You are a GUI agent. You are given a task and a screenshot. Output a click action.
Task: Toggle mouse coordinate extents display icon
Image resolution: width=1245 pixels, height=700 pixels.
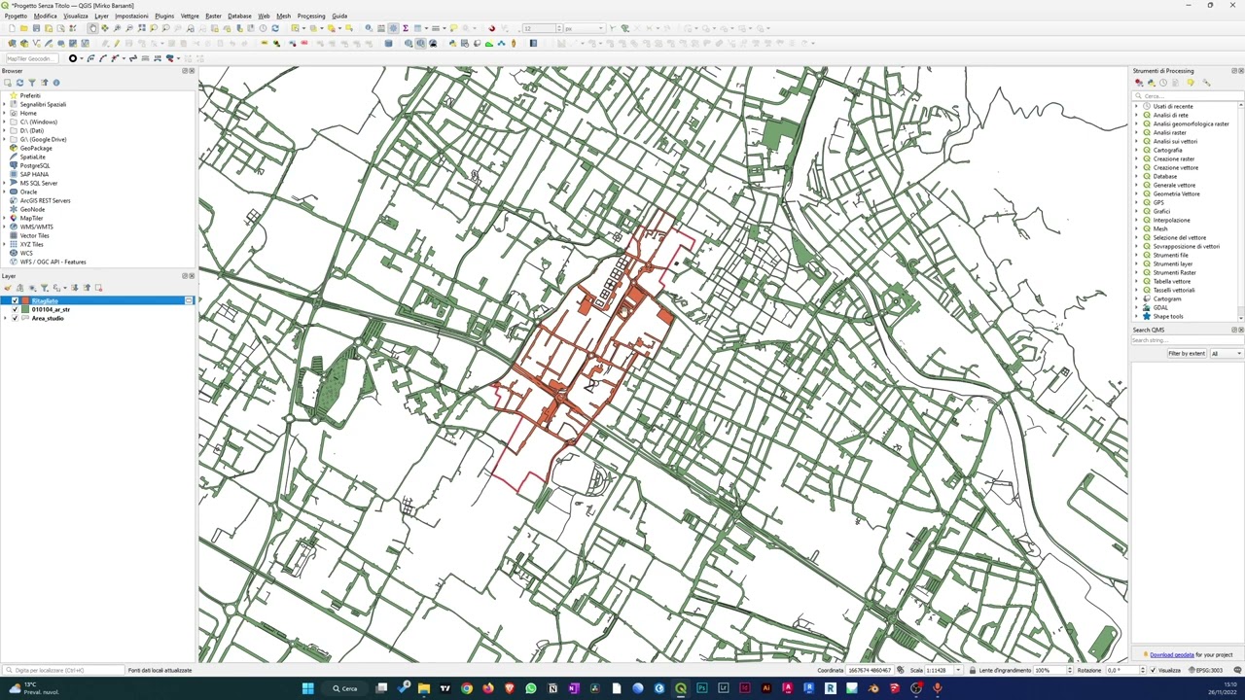[x=901, y=670]
